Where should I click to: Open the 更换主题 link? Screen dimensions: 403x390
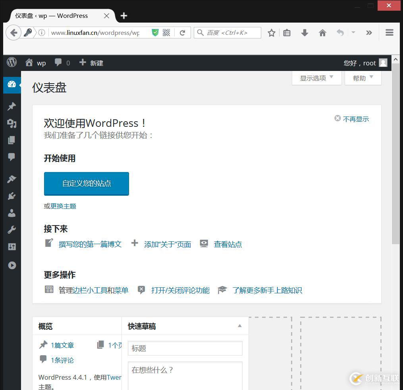click(63, 206)
